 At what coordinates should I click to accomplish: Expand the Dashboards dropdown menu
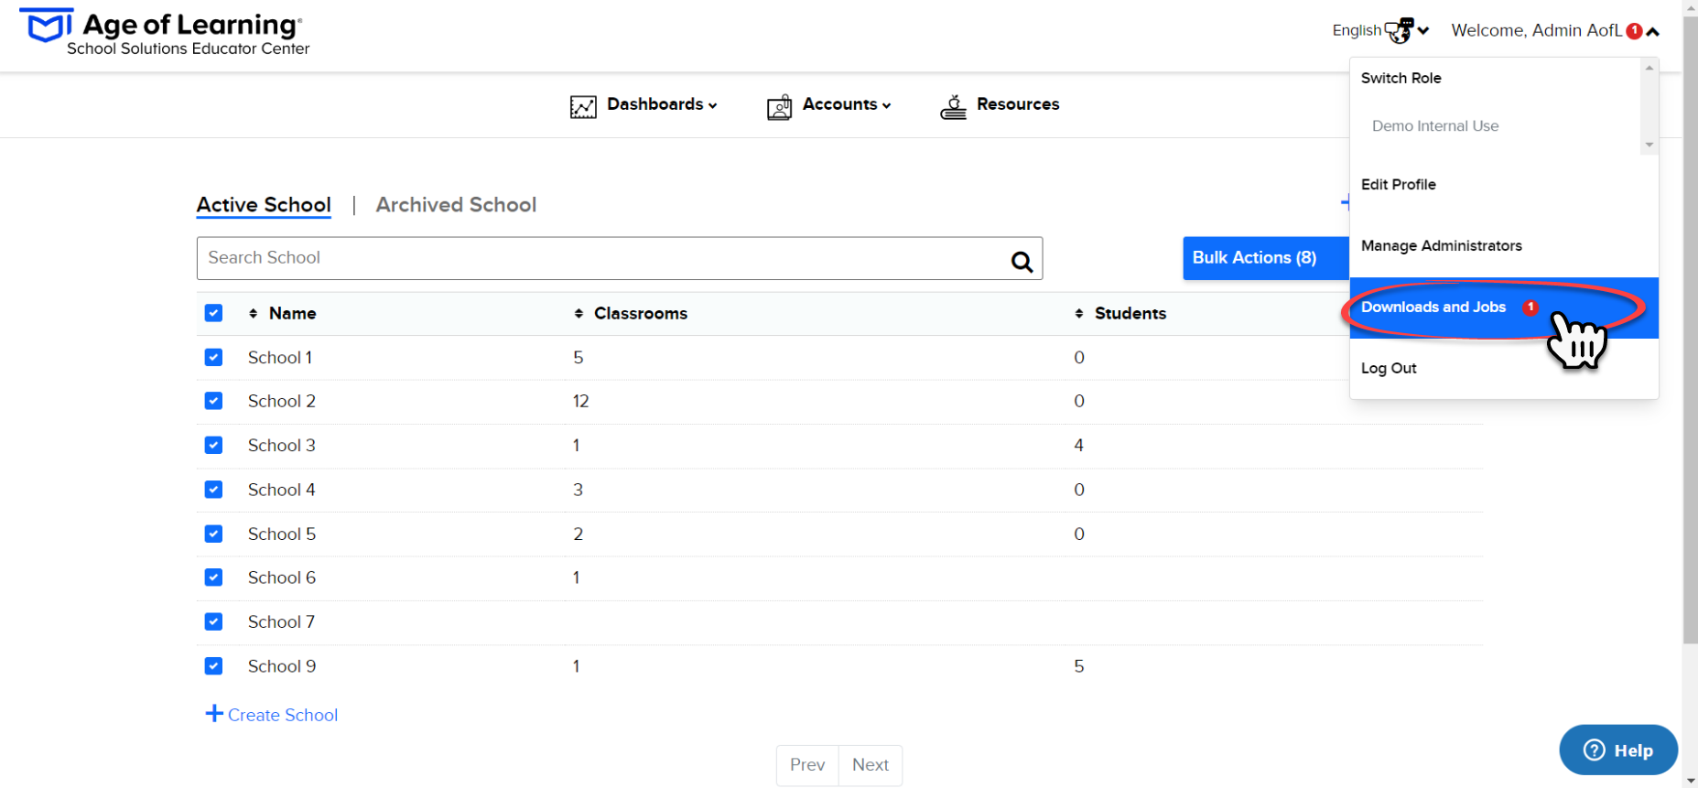pos(661,104)
